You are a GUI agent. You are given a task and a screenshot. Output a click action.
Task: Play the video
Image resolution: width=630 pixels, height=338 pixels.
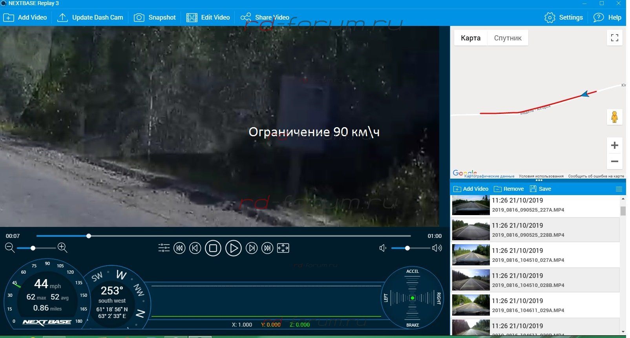click(x=234, y=248)
